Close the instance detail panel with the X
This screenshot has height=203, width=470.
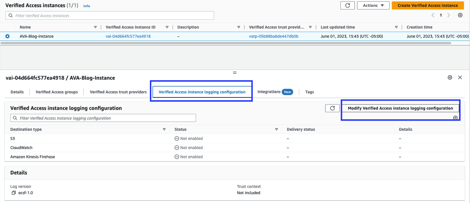click(x=460, y=77)
